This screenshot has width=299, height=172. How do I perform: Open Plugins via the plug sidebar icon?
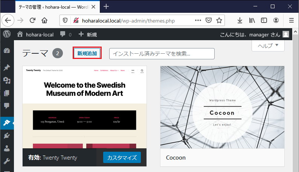[7, 136]
